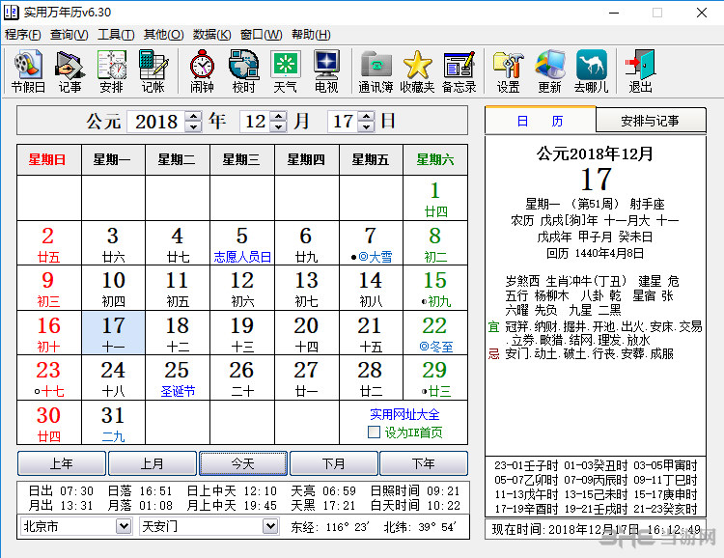The height and width of the screenshot is (558, 724).
Task: Click the 下年 next year button
Action: [x=424, y=463]
